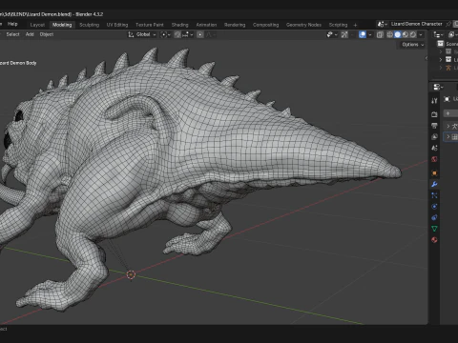Open the Tool properties tab
458x343 pixels.
(x=434, y=101)
